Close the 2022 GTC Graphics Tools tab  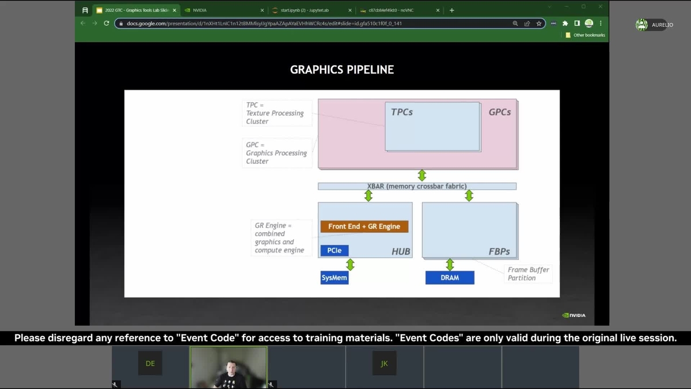pos(174,10)
